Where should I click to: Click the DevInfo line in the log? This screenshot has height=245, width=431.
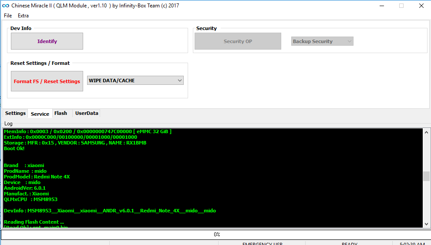pyautogui.click(x=110, y=211)
